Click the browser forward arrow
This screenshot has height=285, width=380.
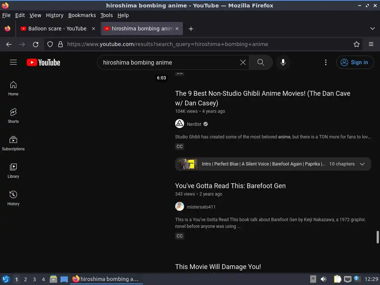click(x=22, y=44)
